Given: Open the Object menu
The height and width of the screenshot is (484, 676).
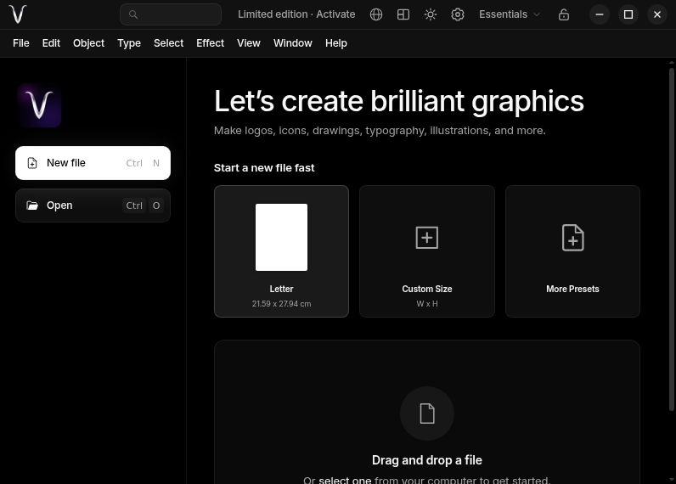Looking at the screenshot, I should pos(89,43).
